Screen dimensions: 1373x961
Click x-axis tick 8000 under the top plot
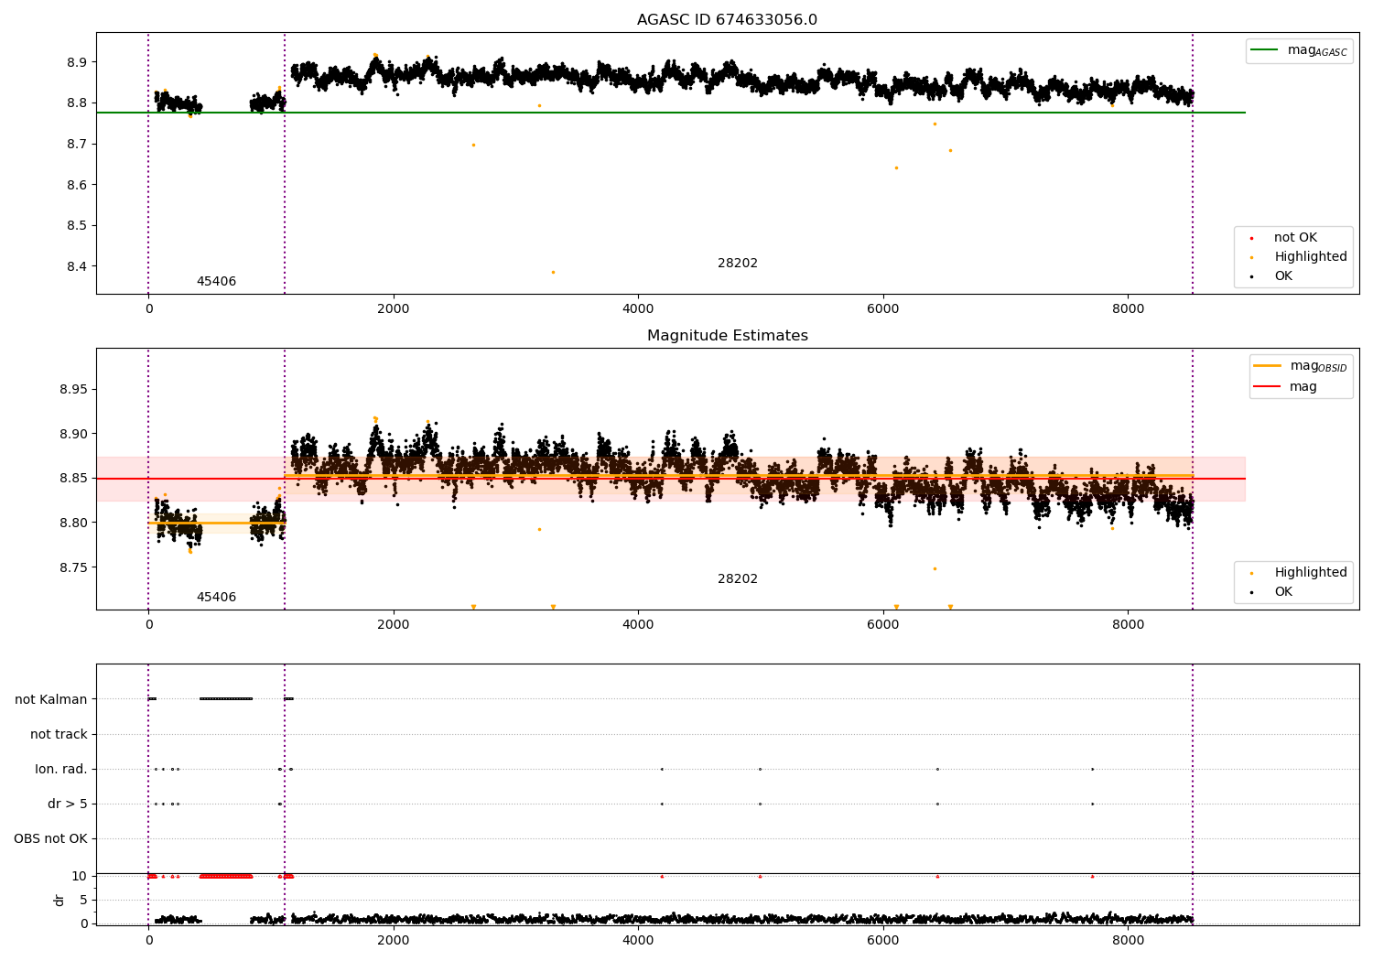click(x=1128, y=309)
